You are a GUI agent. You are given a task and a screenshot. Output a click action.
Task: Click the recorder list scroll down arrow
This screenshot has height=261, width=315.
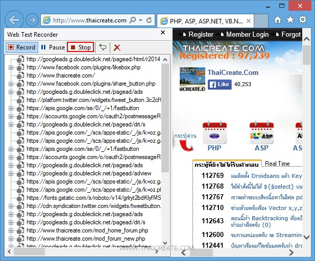(165, 243)
